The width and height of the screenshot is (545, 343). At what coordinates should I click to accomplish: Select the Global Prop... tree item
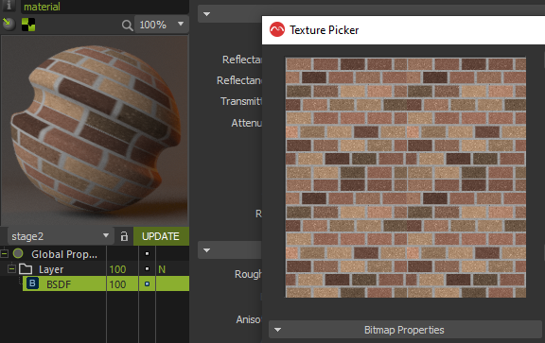[x=64, y=254]
